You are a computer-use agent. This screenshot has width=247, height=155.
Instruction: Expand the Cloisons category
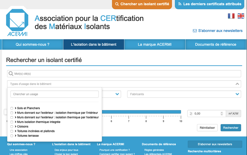[16, 126]
